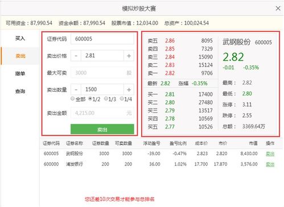284x207 pixels.
Task: Click the 可用资金 87,990.54 entry
Action: pyautogui.click(x=29, y=23)
